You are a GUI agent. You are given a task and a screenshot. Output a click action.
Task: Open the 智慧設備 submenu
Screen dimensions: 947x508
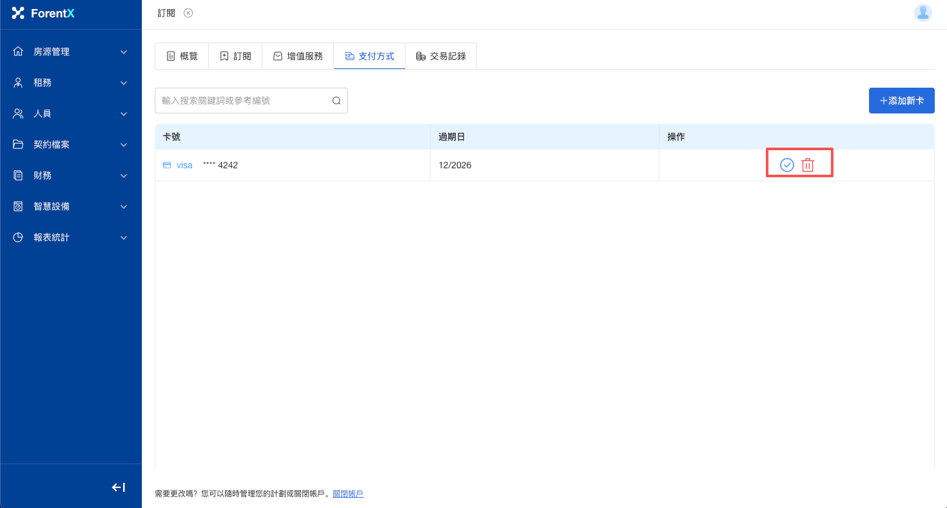point(71,206)
